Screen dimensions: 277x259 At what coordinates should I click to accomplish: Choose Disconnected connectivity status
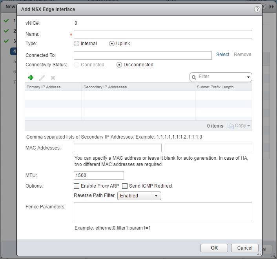point(119,65)
